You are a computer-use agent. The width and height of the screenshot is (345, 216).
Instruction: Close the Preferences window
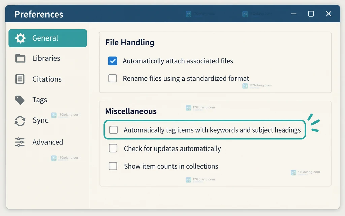[x=328, y=14]
